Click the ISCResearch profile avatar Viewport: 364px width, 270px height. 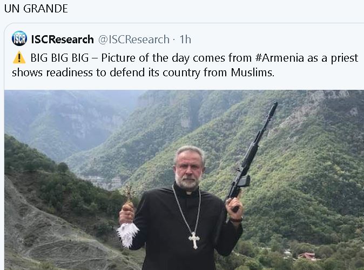(19, 39)
